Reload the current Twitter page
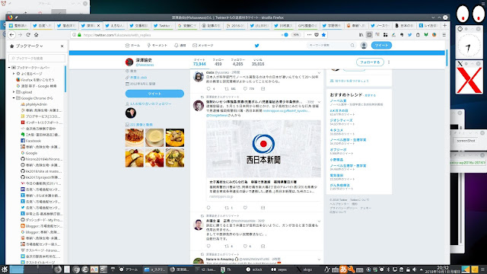Screen dimensions: 487x274 (x=28, y=35)
